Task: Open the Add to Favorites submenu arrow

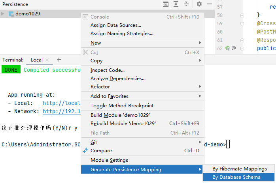Action: tap(200, 96)
